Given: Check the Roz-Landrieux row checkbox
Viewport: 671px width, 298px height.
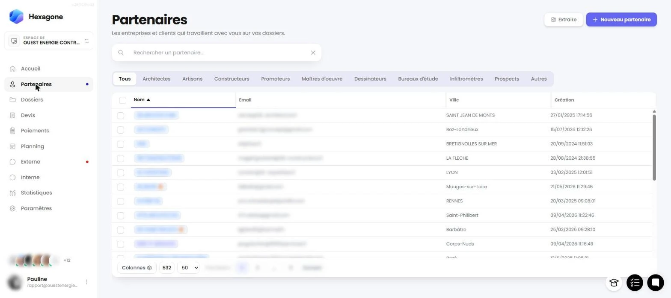Looking at the screenshot, I should (120, 130).
